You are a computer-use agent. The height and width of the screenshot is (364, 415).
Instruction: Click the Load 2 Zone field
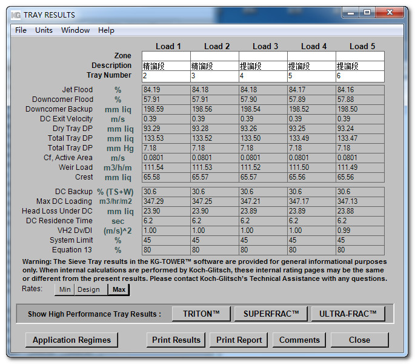(x=214, y=56)
